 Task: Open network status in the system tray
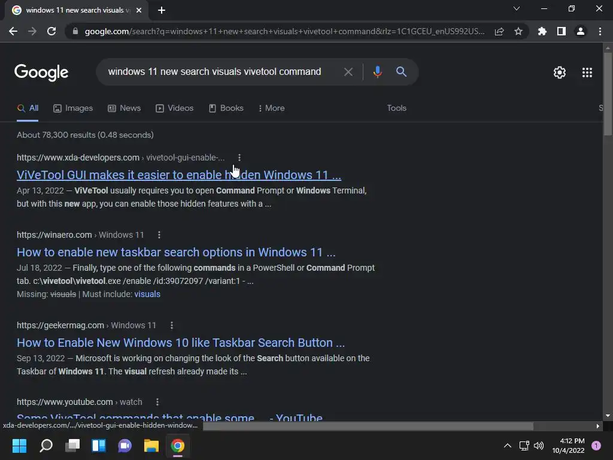(x=524, y=446)
